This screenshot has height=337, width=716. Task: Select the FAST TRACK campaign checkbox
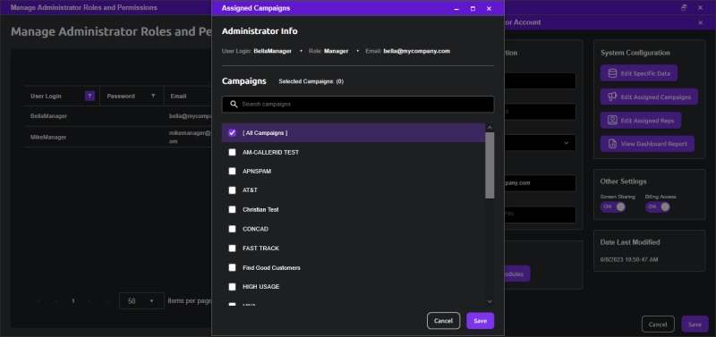click(232, 249)
